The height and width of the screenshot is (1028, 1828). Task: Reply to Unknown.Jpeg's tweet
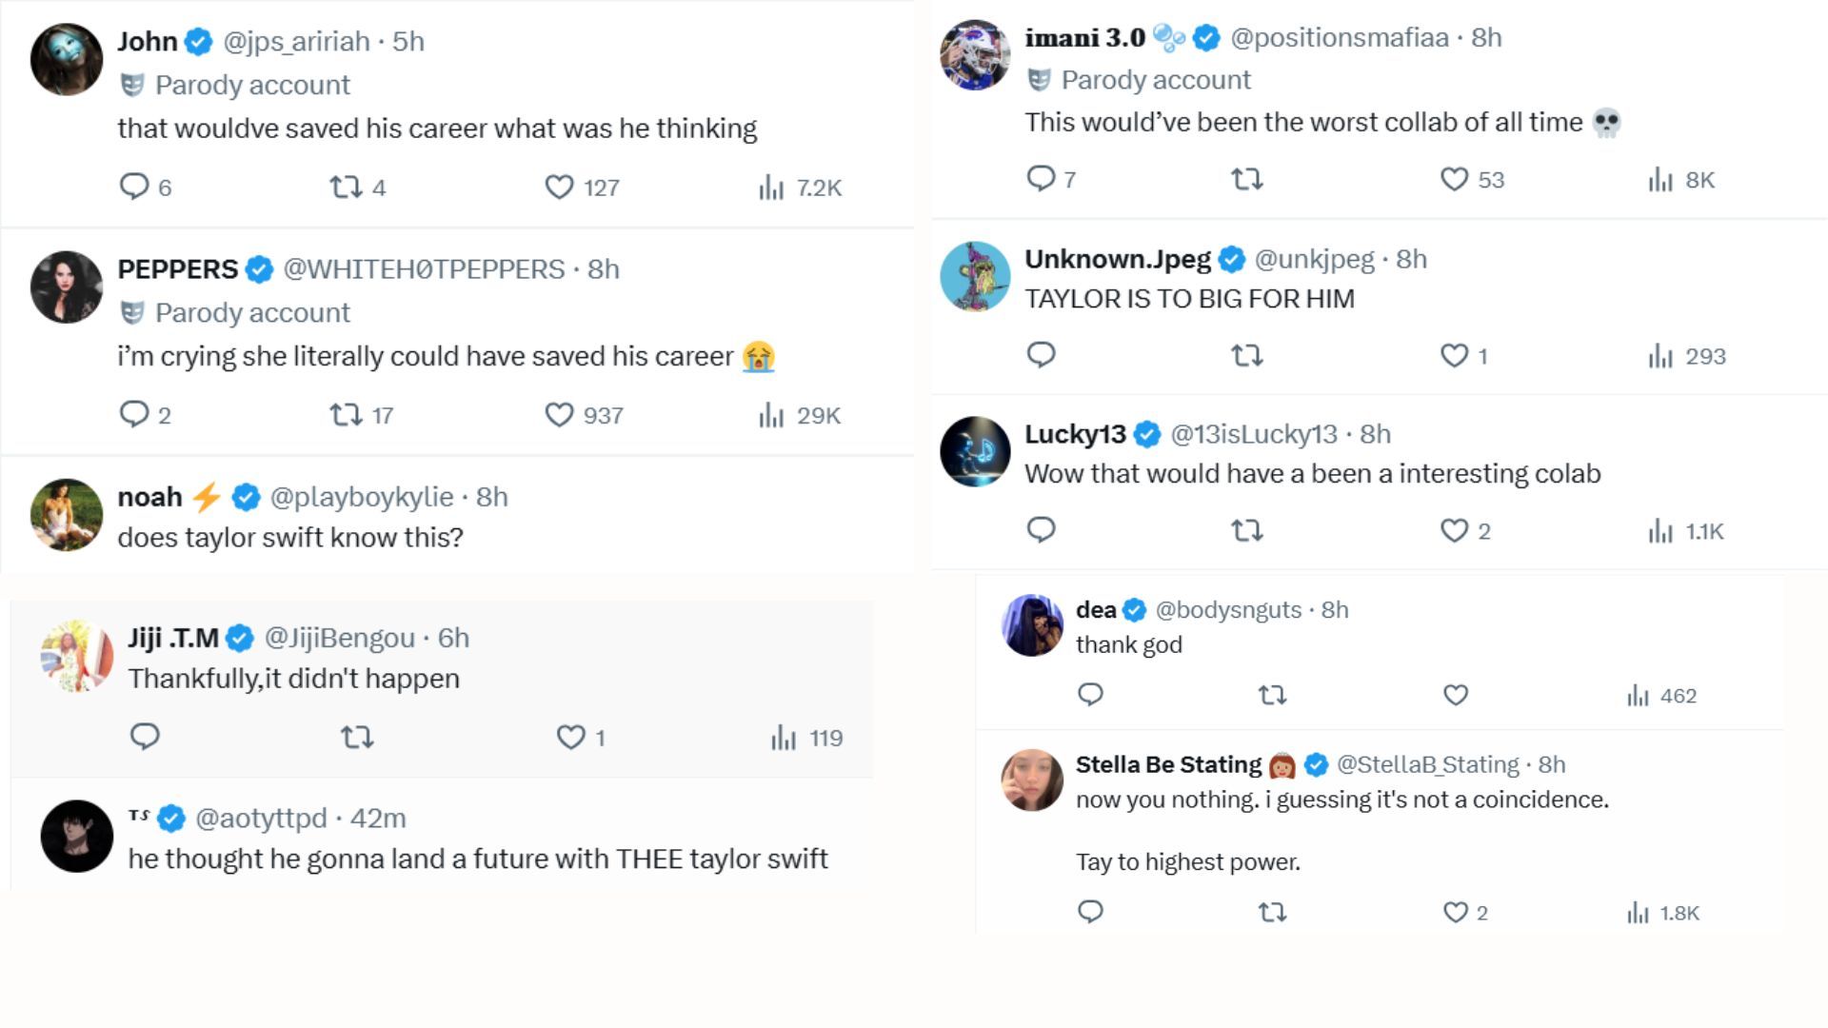1041,355
